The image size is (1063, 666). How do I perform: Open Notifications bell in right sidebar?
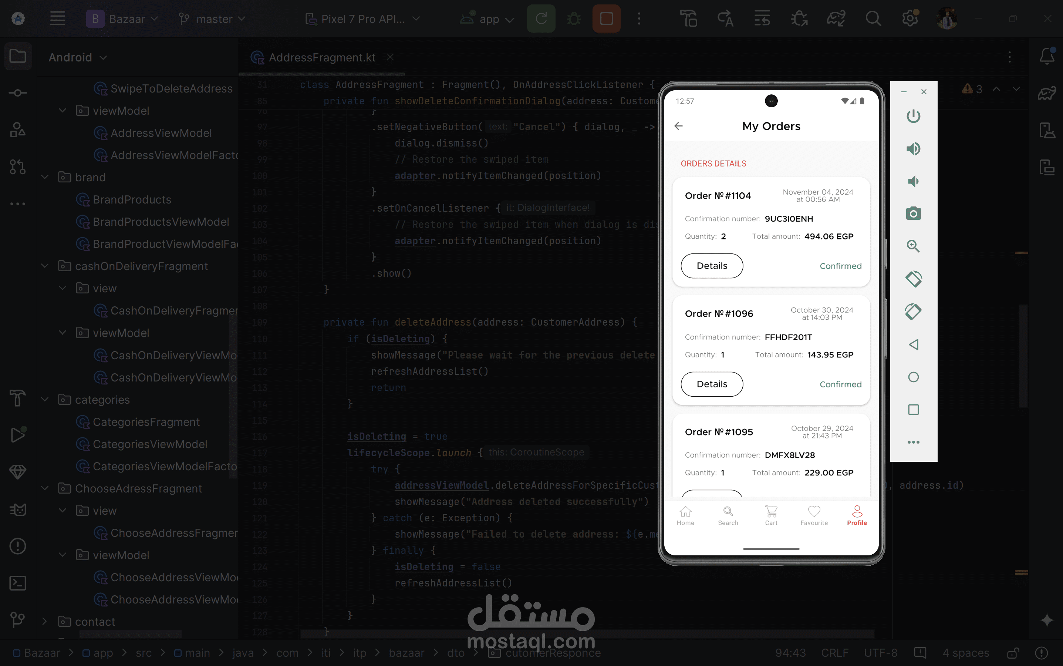[1047, 57]
